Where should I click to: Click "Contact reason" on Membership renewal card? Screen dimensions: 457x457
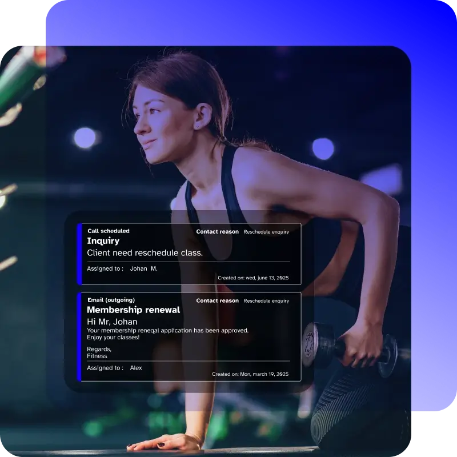tap(217, 300)
